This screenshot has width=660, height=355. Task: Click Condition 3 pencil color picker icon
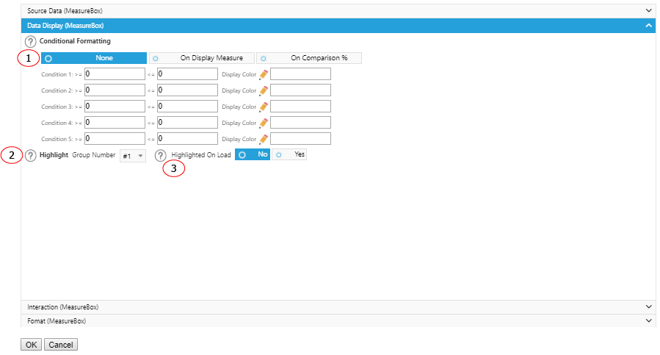tap(264, 107)
